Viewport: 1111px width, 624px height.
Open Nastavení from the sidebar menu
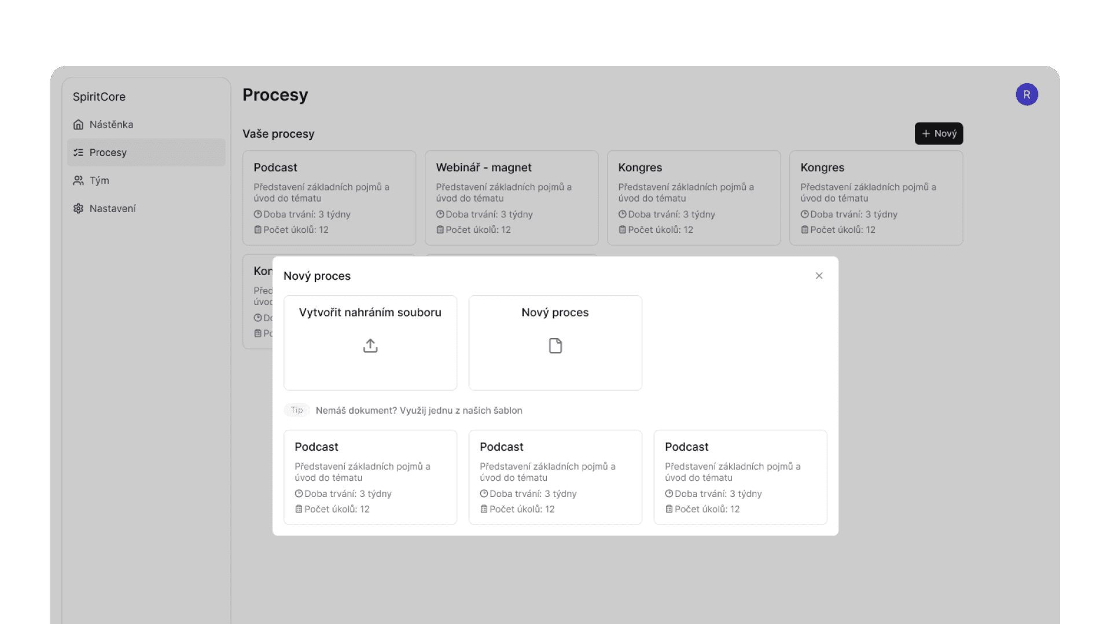[x=112, y=209]
